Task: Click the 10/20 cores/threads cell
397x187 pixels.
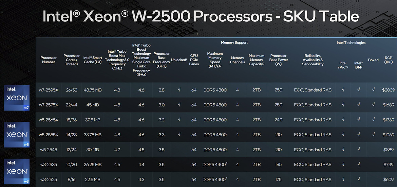Action: [x=71, y=165]
